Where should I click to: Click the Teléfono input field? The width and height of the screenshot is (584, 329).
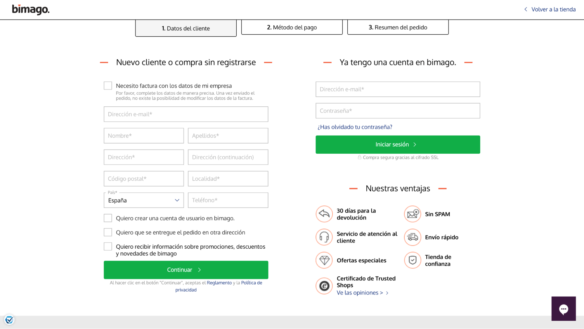click(228, 200)
